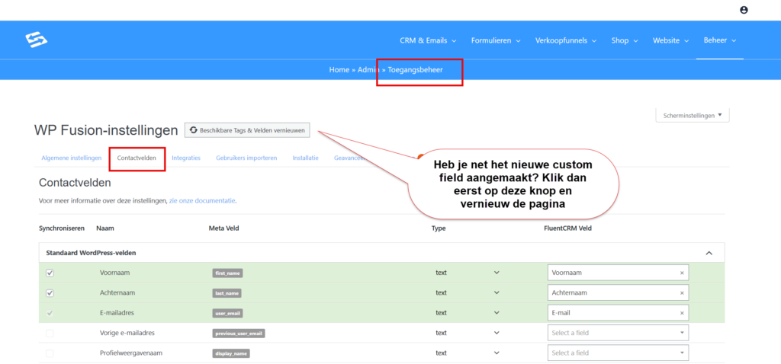Image resolution: width=781 pixels, height=364 pixels.
Task: Click Synchroniseren column header
Action: [62, 228]
